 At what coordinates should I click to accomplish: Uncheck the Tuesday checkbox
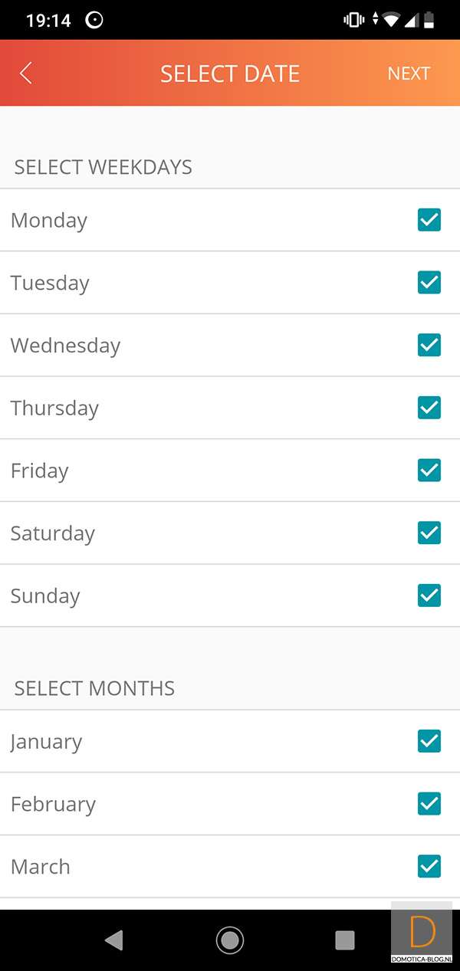click(429, 283)
